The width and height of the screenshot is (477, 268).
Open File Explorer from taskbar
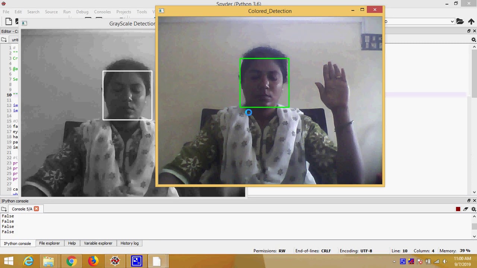(49, 261)
